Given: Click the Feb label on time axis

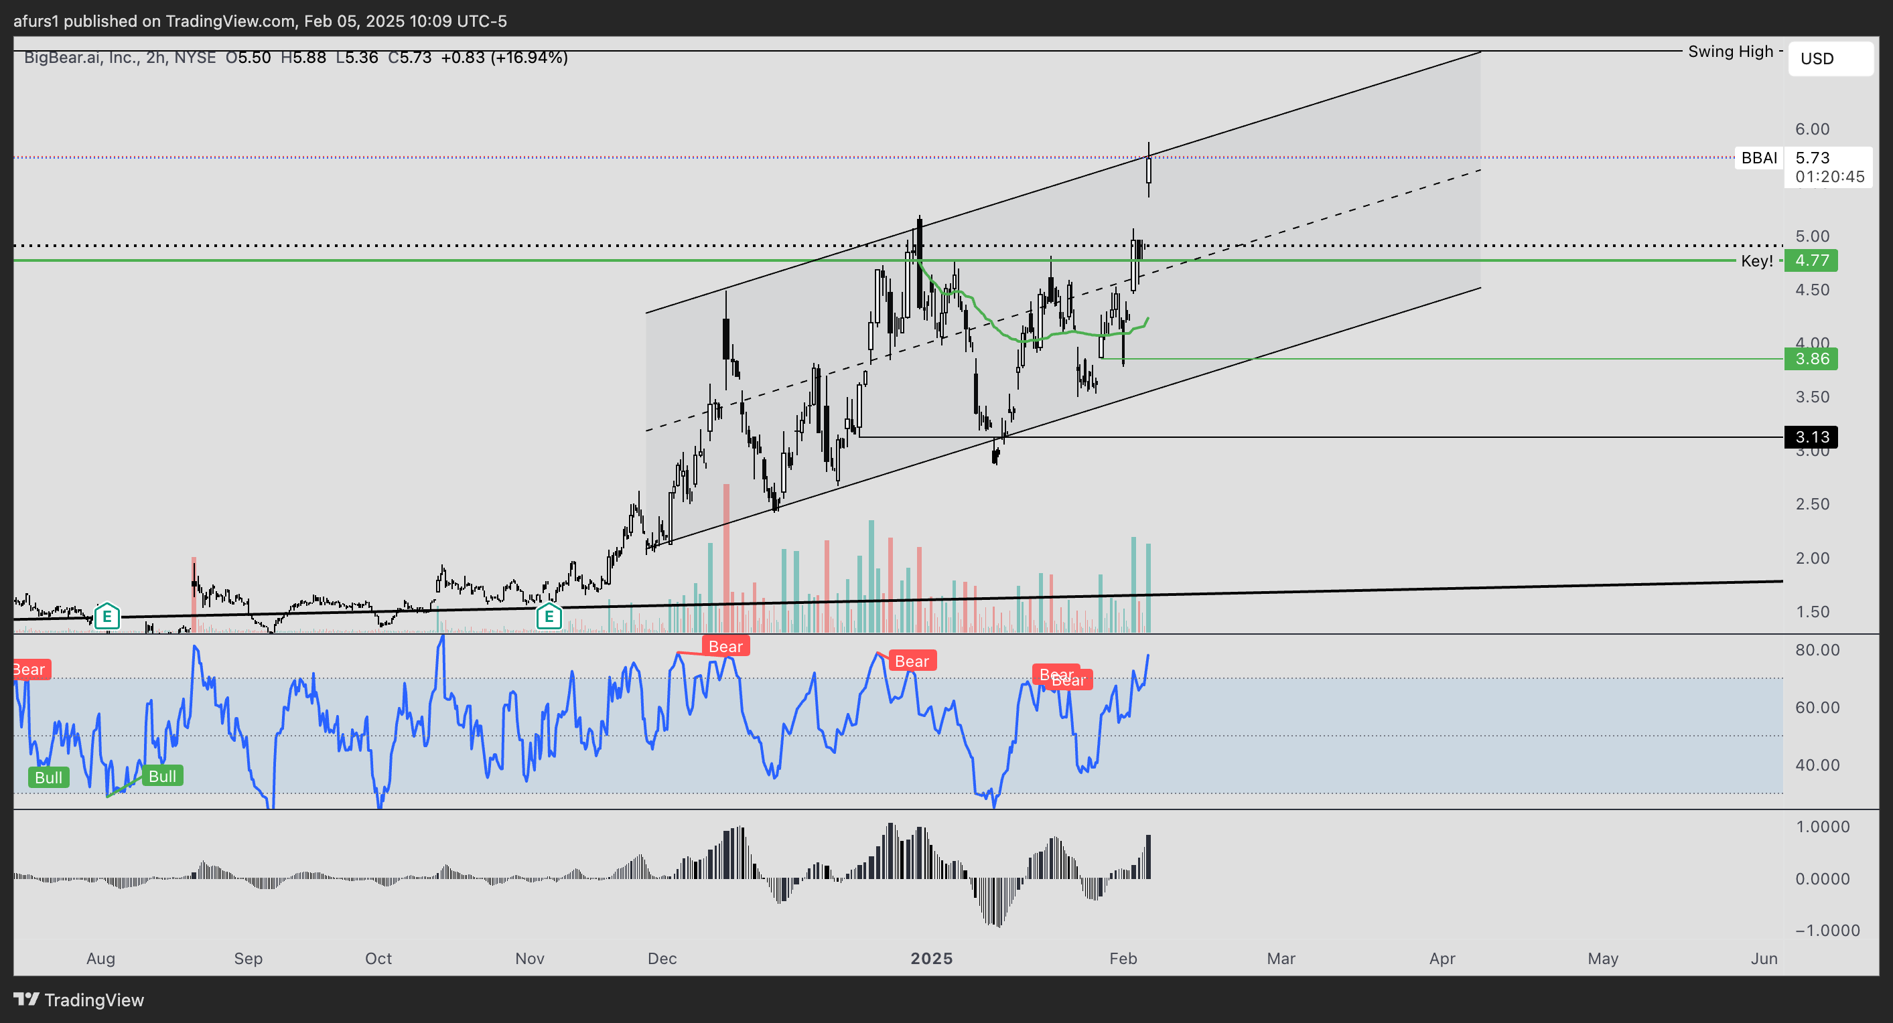Looking at the screenshot, I should (1123, 958).
